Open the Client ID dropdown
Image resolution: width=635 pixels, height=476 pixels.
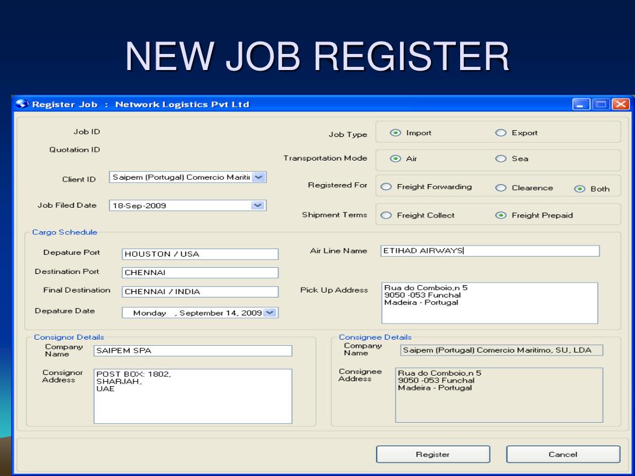click(x=259, y=177)
